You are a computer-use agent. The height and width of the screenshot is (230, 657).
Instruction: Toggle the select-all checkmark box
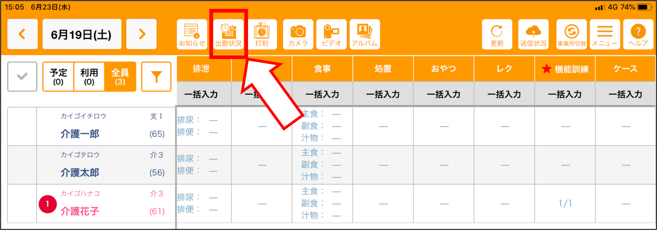pyautogui.click(x=22, y=77)
